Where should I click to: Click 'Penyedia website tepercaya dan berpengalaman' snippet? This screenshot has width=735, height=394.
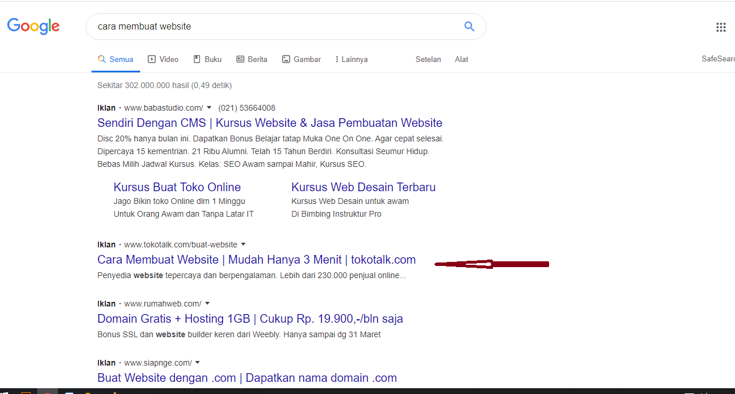[251, 275]
